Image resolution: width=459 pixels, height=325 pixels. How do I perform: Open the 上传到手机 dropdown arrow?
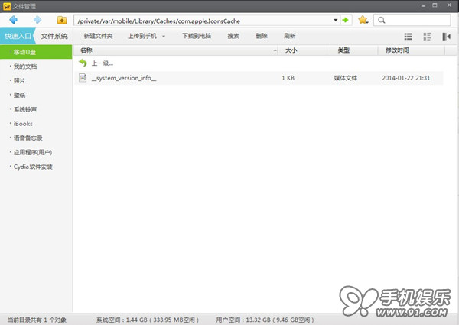pyautogui.click(x=164, y=36)
